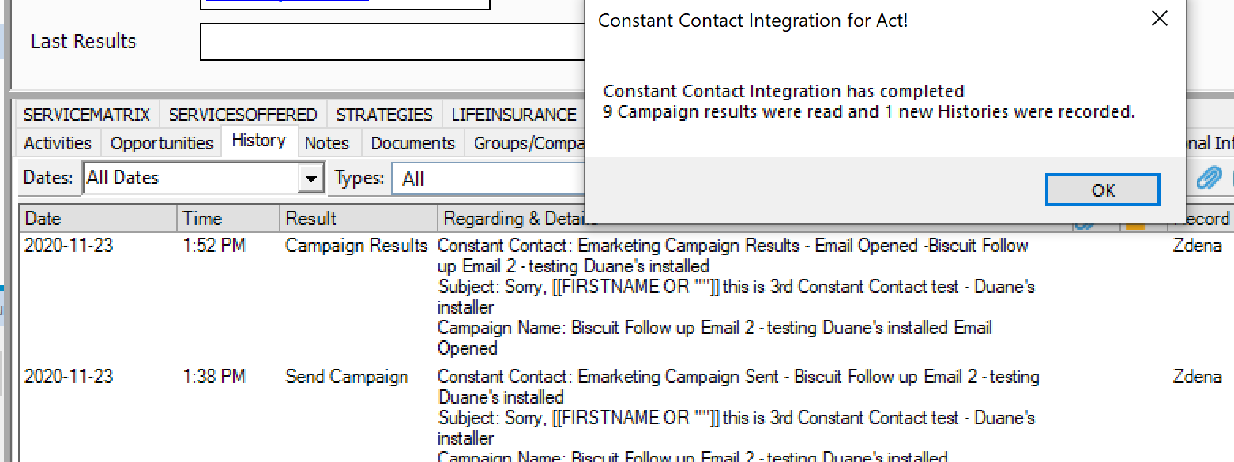
Task: Click the Email Opened campaign details text
Action: (738, 297)
